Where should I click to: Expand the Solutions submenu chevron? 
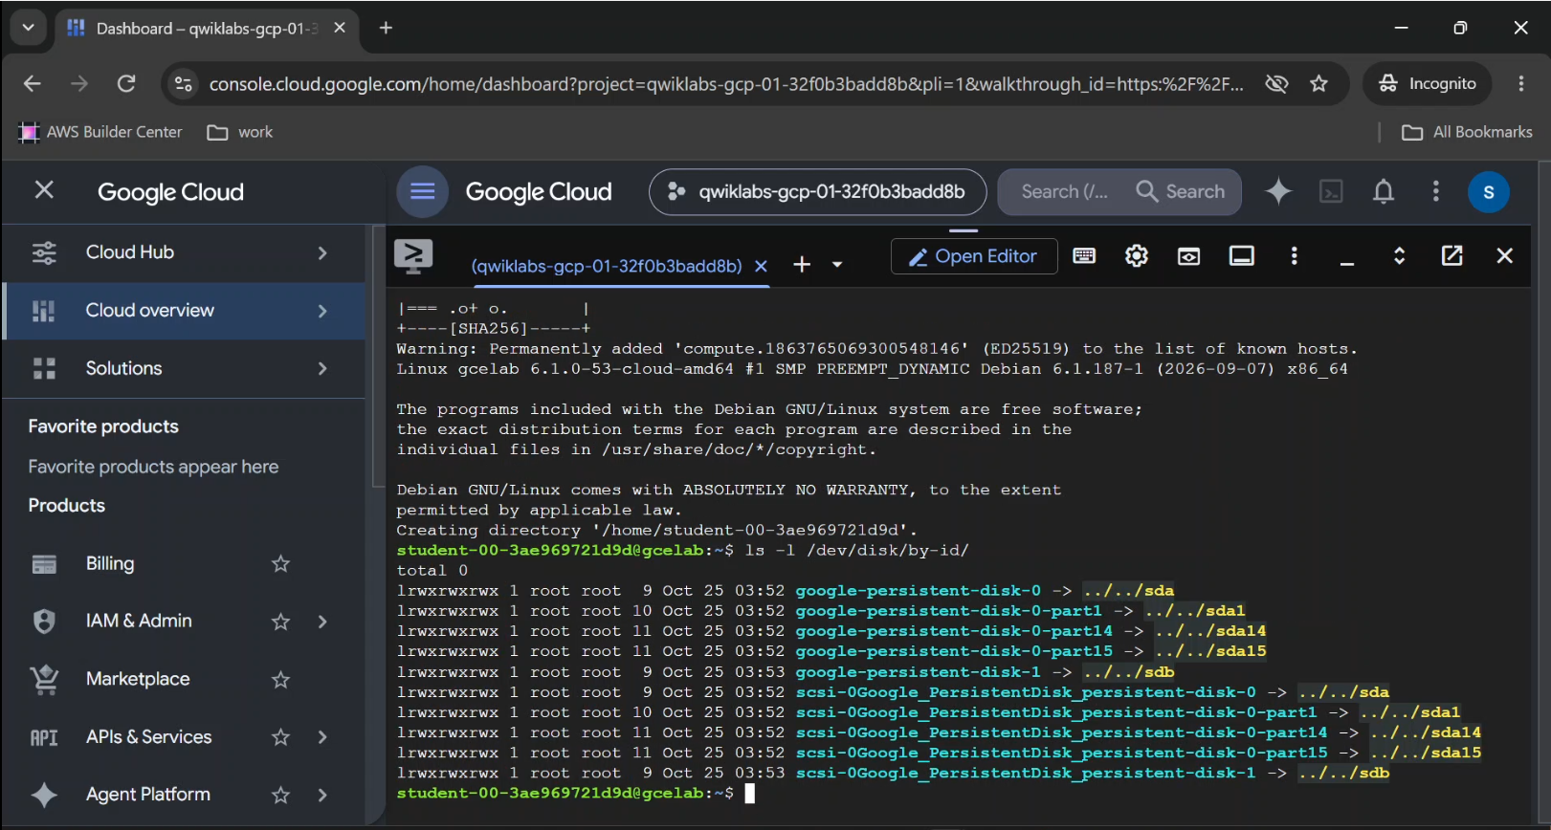(x=322, y=368)
